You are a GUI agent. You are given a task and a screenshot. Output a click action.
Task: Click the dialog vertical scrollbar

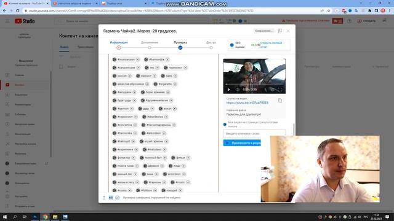point(293,130)
